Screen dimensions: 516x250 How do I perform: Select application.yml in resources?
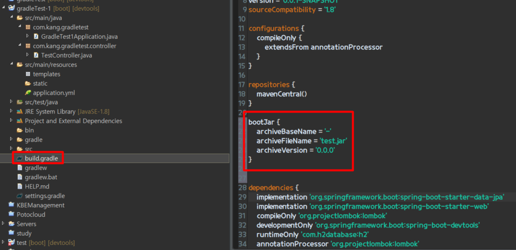point(54,93)
